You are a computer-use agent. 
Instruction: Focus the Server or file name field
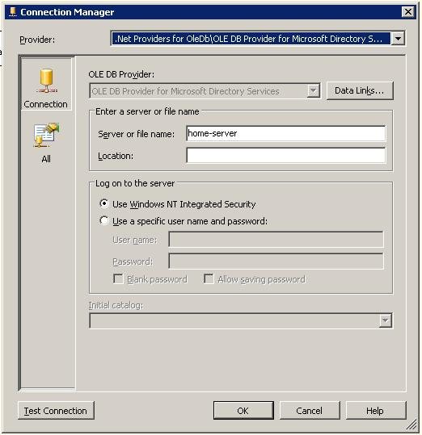(x=286, y=133)
